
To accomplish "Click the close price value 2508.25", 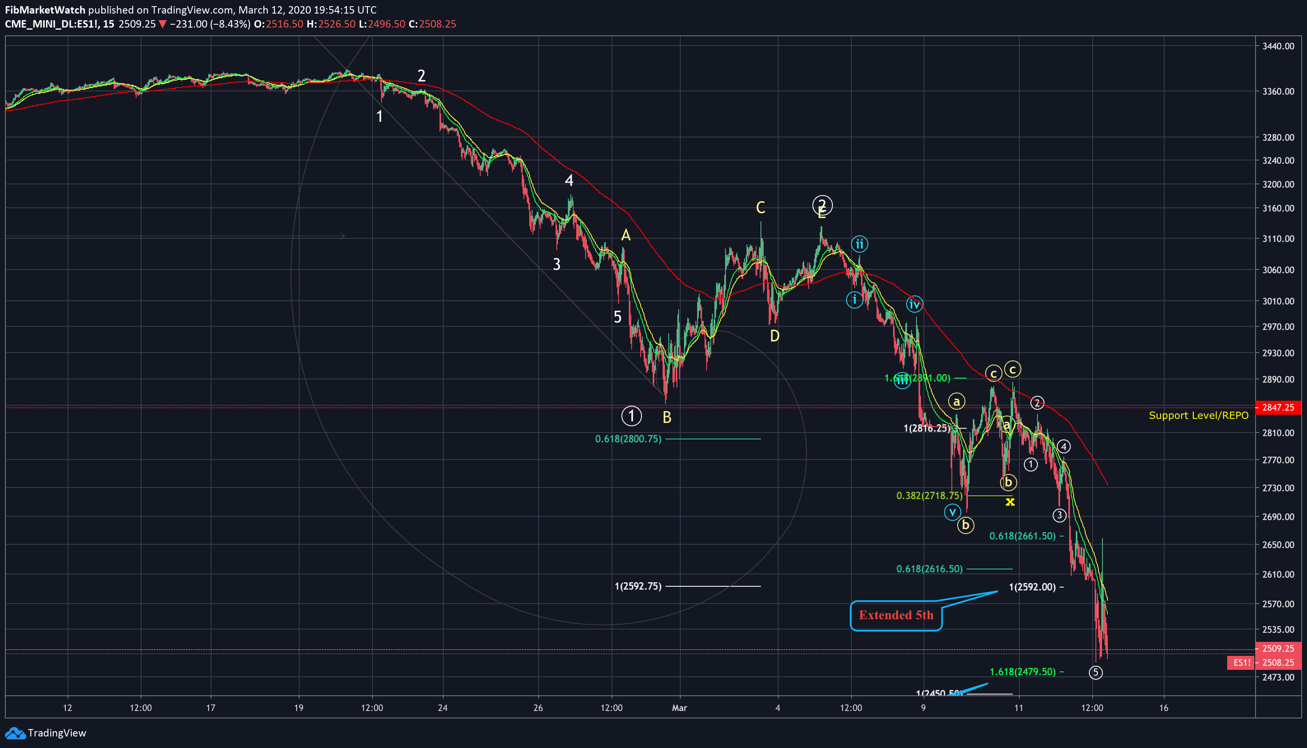I will click(437, 24).
